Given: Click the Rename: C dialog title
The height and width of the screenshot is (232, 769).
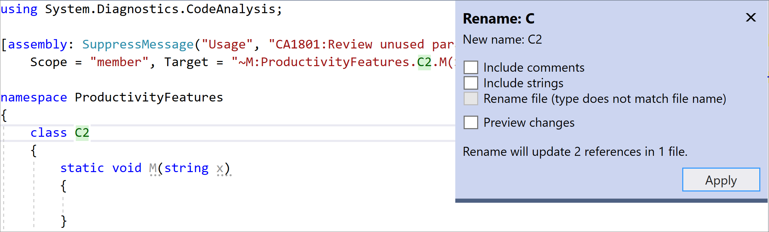Looking at the screenshot, I should pyautogui.click(x=498, y=19).
